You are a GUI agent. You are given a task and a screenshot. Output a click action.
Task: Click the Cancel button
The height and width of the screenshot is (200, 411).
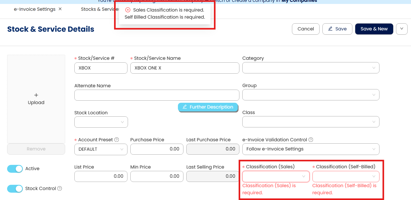pos(306,29)
